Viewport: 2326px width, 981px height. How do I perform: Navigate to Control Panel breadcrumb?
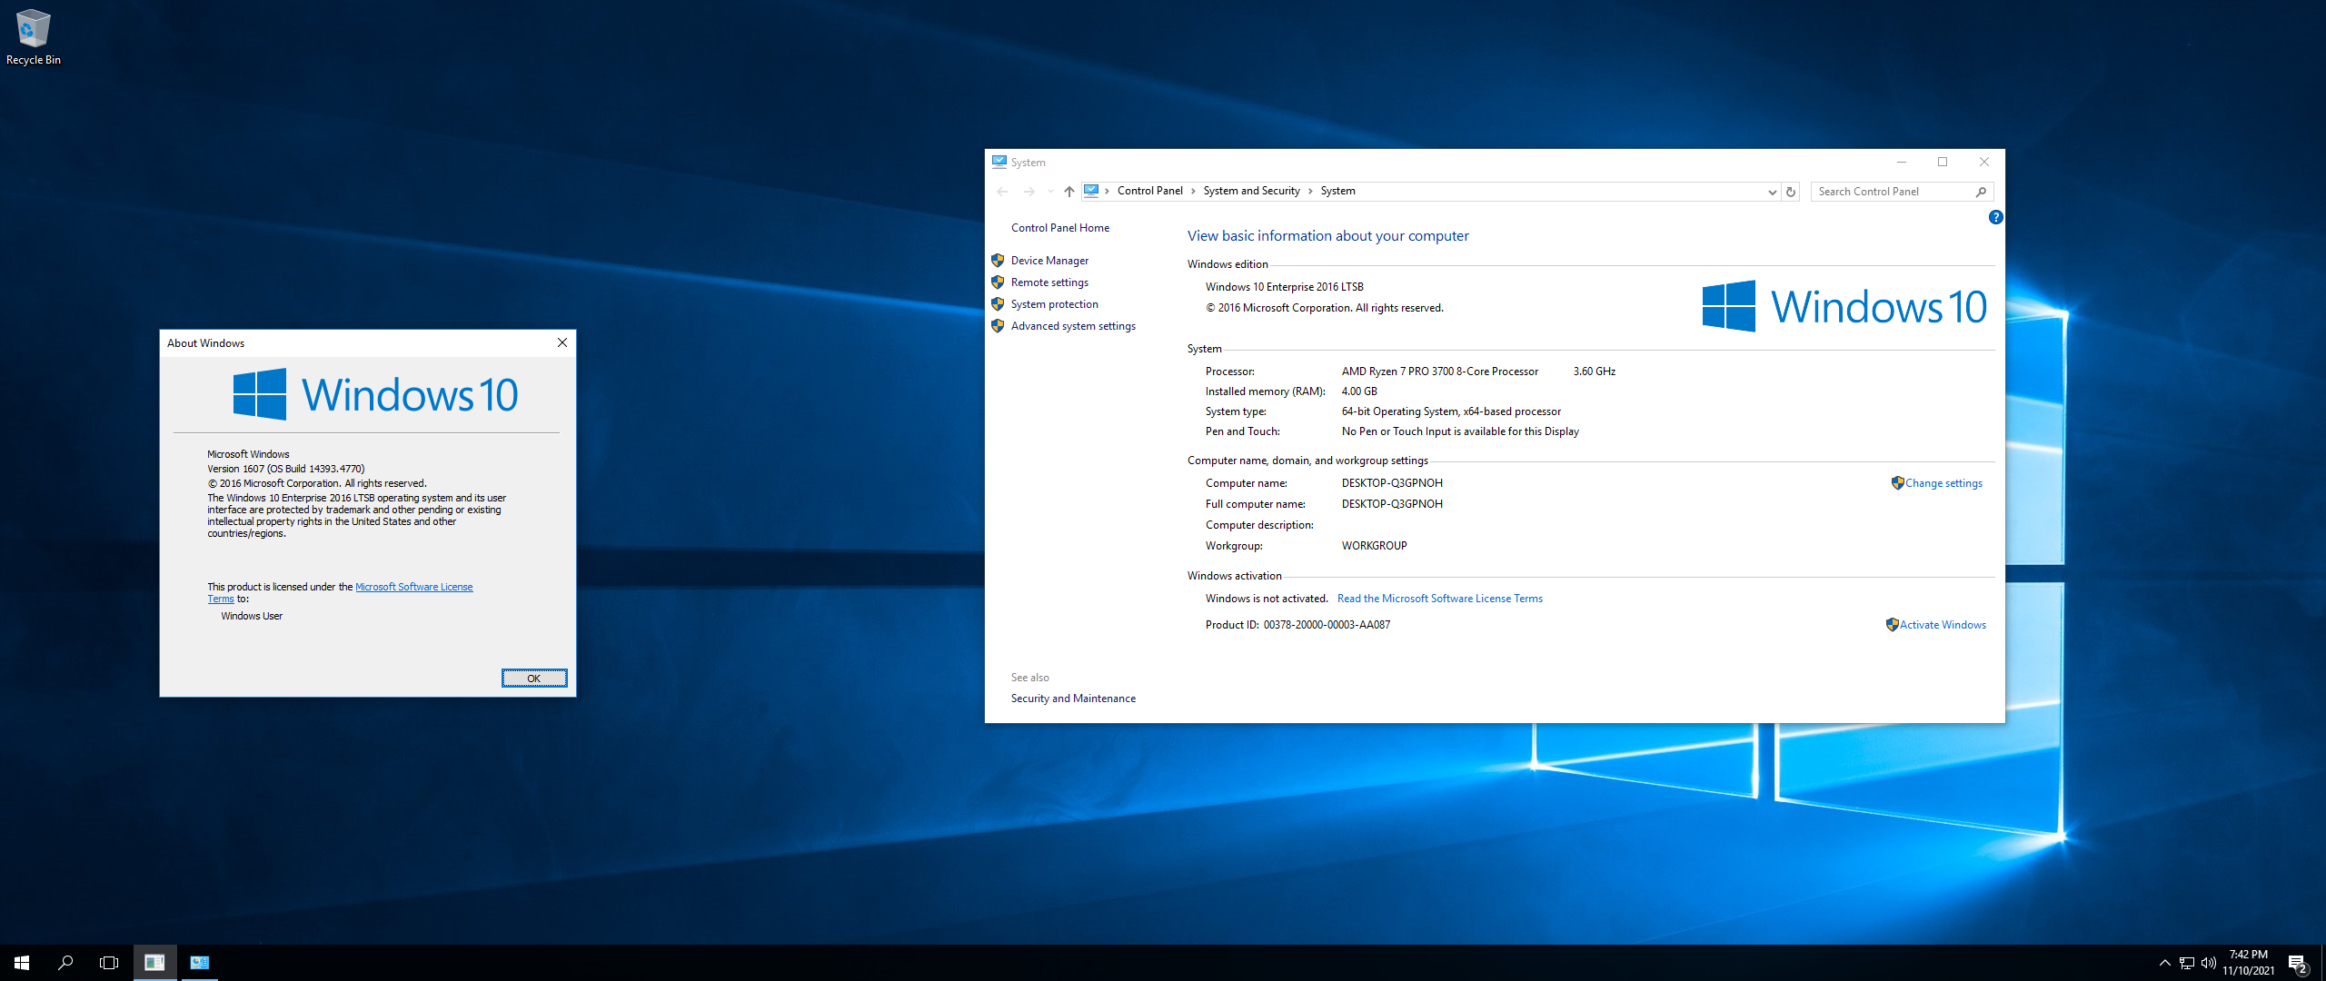tap(1149, 191)
